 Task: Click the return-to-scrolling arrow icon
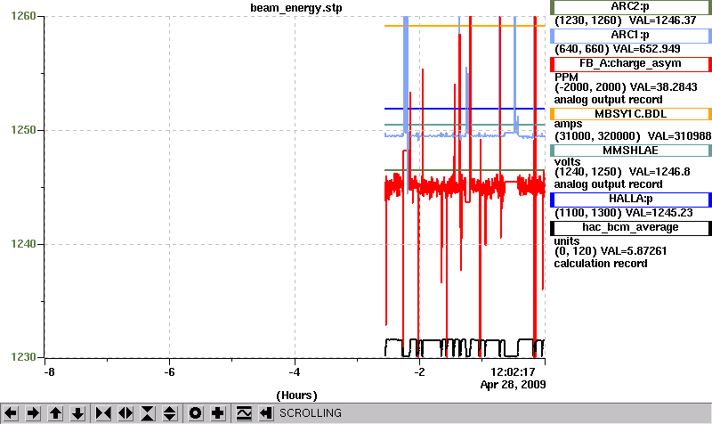coord(265,413)
